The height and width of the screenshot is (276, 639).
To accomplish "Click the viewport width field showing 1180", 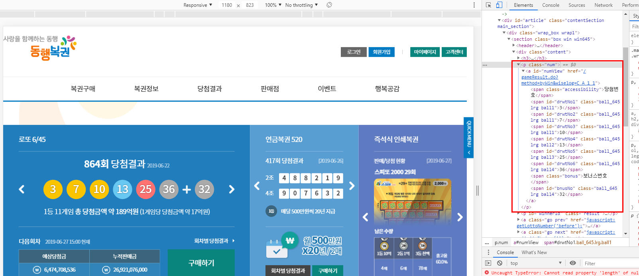I will coord(227,5).
